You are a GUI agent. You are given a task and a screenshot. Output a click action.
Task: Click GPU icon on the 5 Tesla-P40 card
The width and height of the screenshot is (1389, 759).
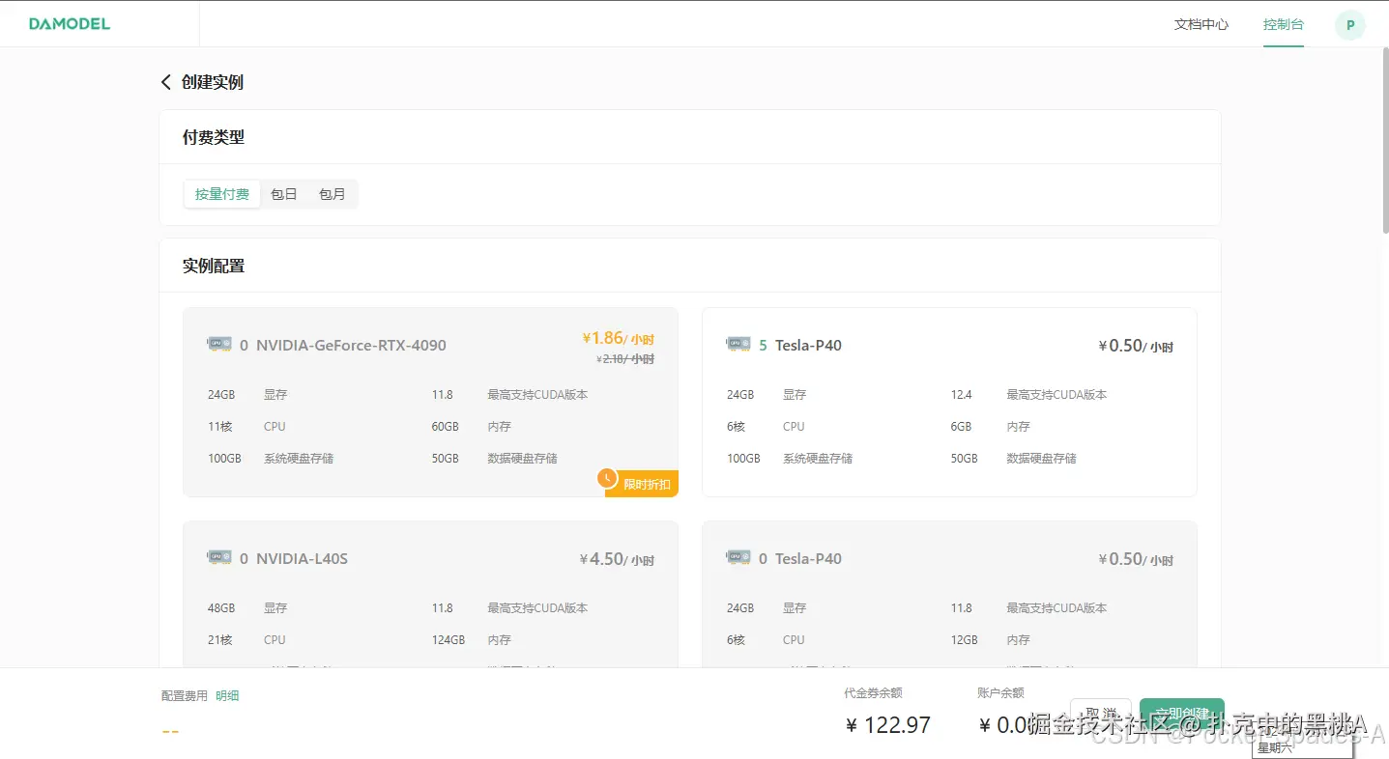click(738, 344)
